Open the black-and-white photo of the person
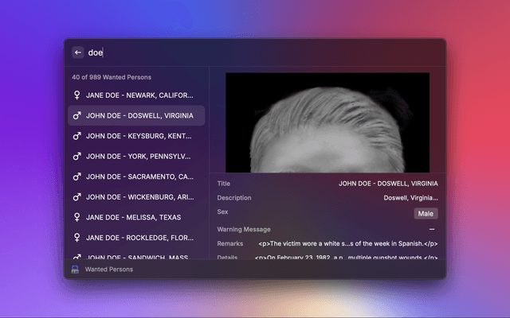The height and width of the screenshot is (318, 510). [328, 122]
